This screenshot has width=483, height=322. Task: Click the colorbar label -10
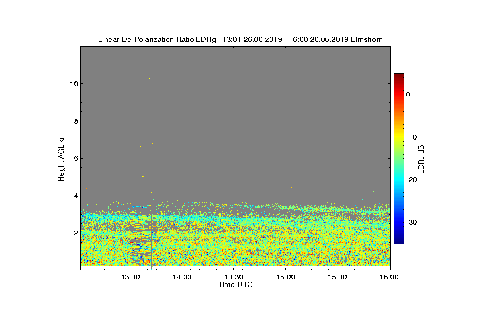[411, 137]
